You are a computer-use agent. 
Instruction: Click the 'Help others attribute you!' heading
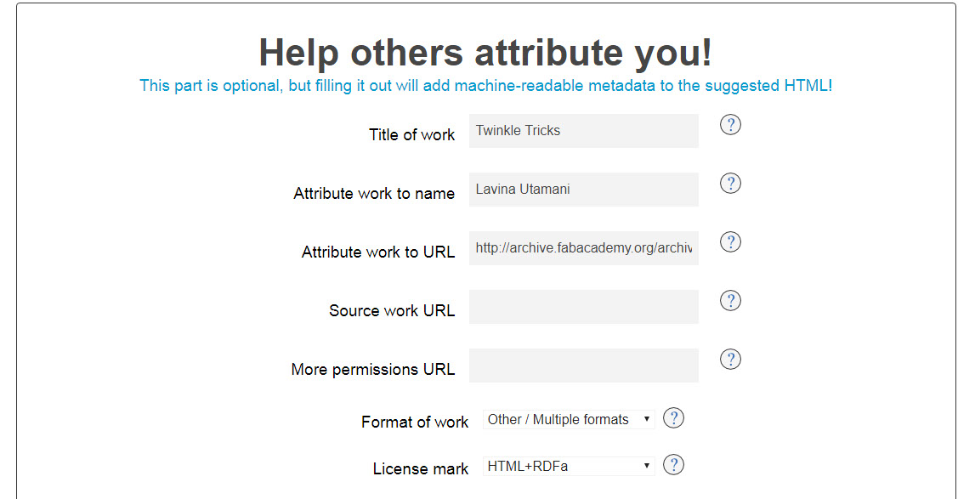[485, 53]
